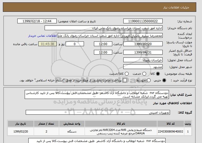Click the response deadline hour 12:00 field
Image resolution: width=202 pixels, height=143 pixels.
point(103,44)
